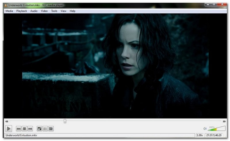Start playback with the Play button

click(9, 129)
